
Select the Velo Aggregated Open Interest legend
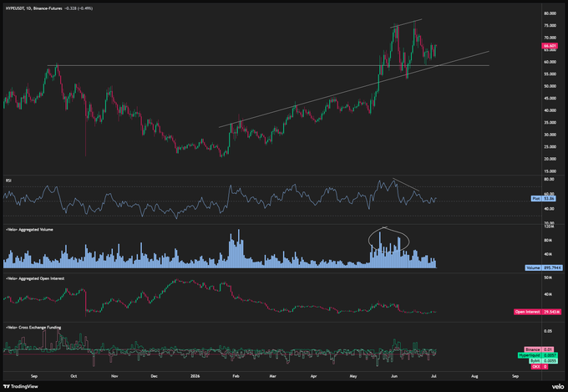click(x=35, y=278)
